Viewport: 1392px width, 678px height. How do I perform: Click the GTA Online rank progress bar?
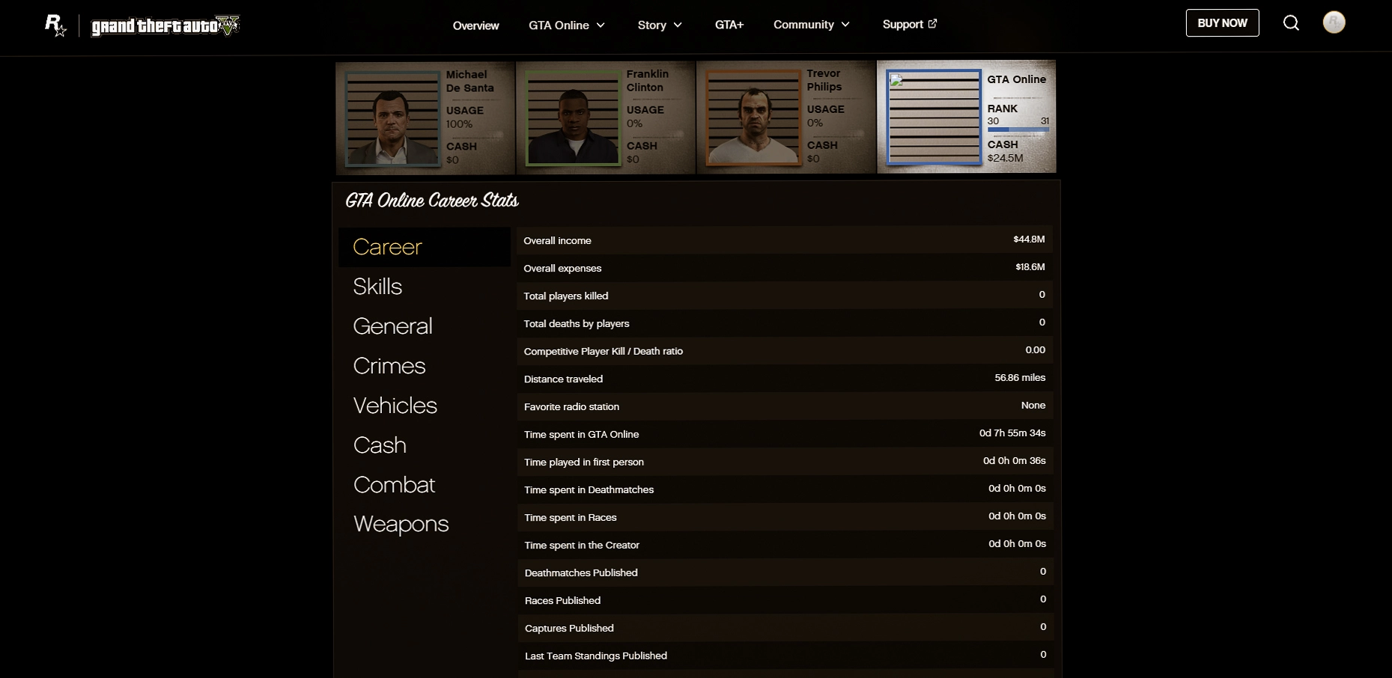(1018, 130)
